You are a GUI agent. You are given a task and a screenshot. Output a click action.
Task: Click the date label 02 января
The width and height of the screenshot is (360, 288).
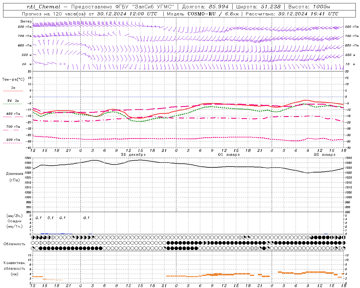pyautogui.click(x=325, y=155)
